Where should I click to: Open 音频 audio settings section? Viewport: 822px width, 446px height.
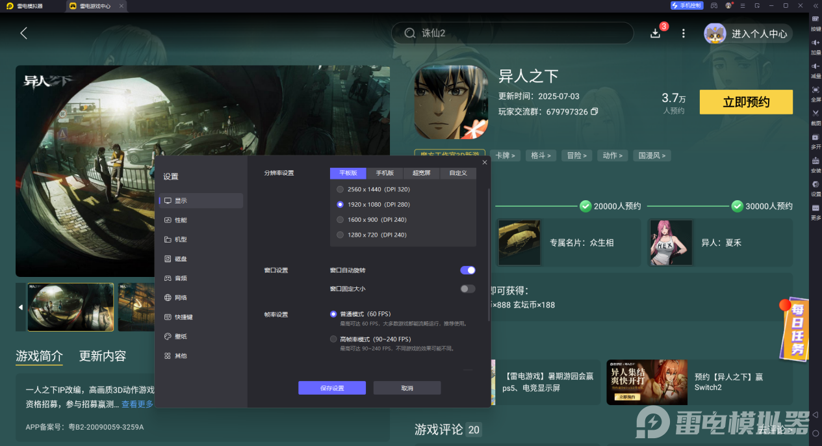(x=201, y=278)
